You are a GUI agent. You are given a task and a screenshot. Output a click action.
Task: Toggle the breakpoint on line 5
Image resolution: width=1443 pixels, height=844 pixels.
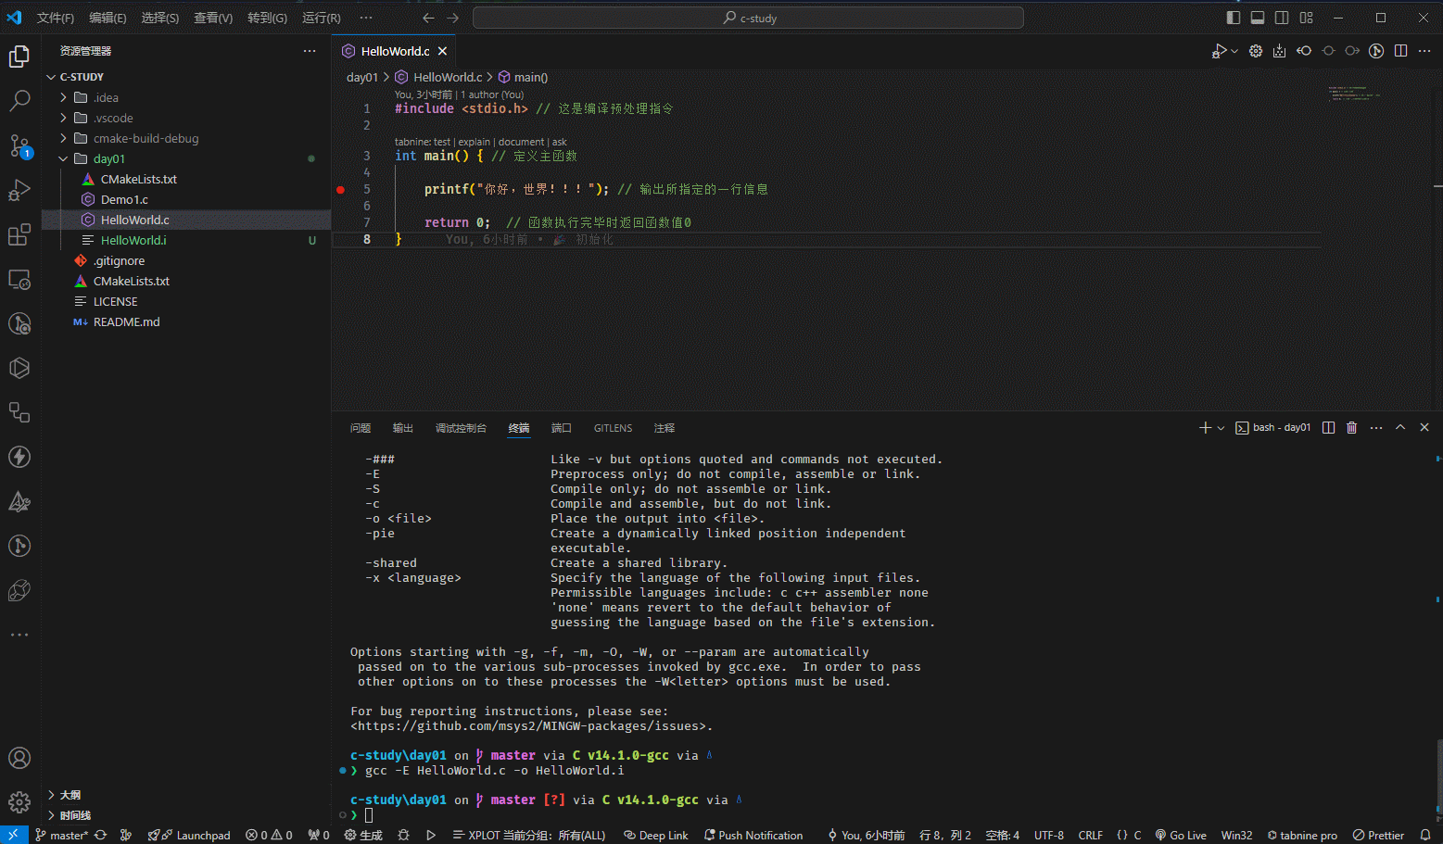(341, 189)
